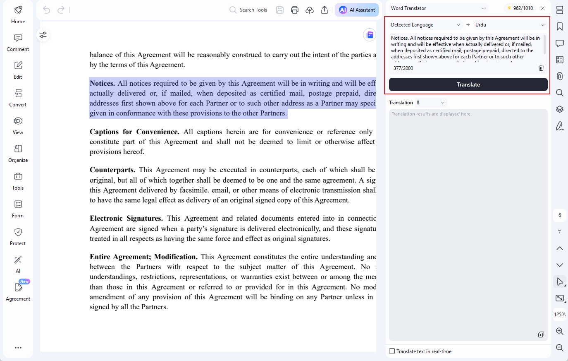Click the Translate button

(468, 84)
